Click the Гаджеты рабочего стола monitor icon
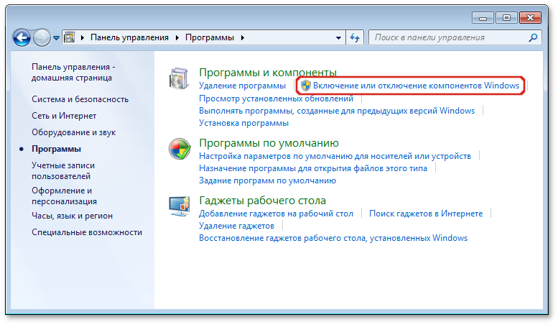The width and height of the screenshot is (558, 325). [x=180, y=206]
